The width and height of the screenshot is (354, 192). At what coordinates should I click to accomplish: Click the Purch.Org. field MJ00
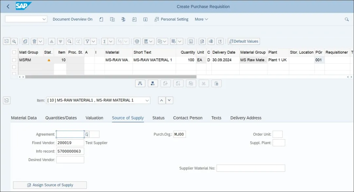(180, 134)
